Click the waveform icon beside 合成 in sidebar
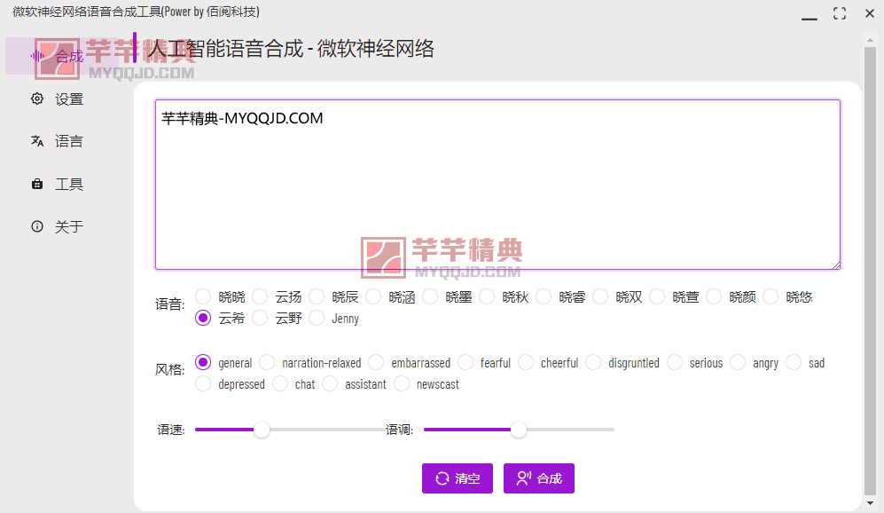The height and width of the screenshot is (513, 884). (x=37, y=56)
